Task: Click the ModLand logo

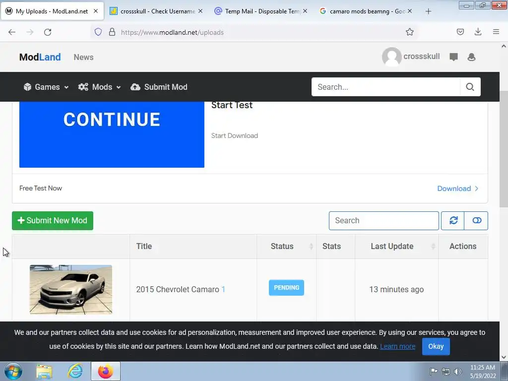Action: [x=40, y=57]
